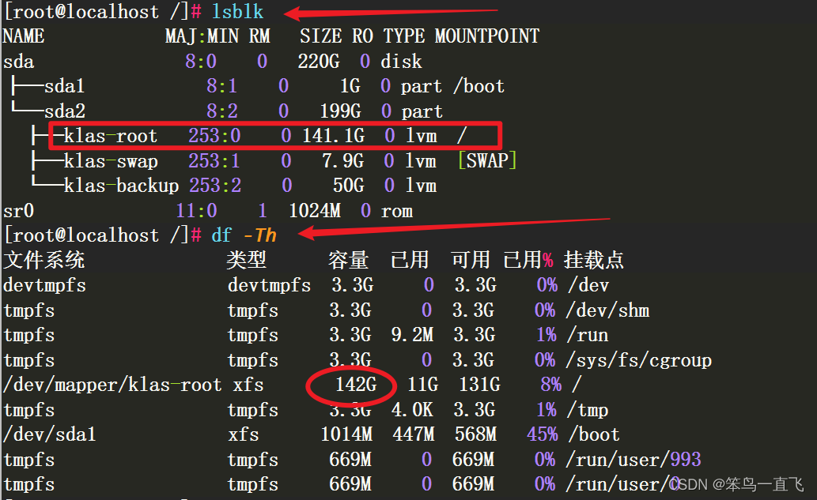
Task: Click the 文件系统 column header
Action: (x=43, y=260)
